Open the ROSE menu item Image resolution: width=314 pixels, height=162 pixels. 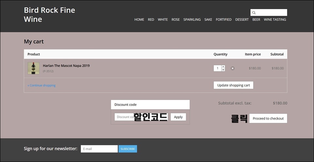tap(176, 20)
